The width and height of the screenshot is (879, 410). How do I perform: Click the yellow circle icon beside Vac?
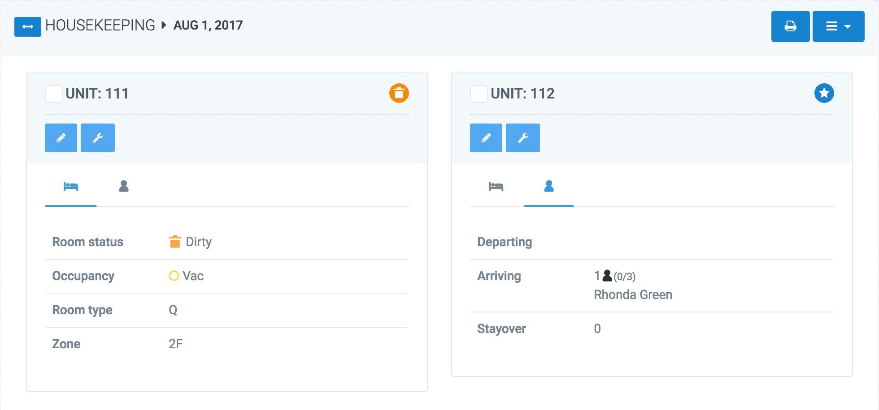pyautogui.click(x=174, y=276)
